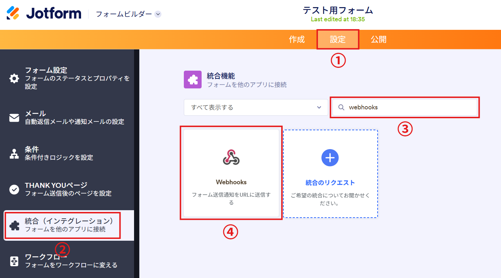The height and width of the screenshot is (278, 501).
Task: Open the フォームビルダー dropdown
Action: [x=129, y=14]
